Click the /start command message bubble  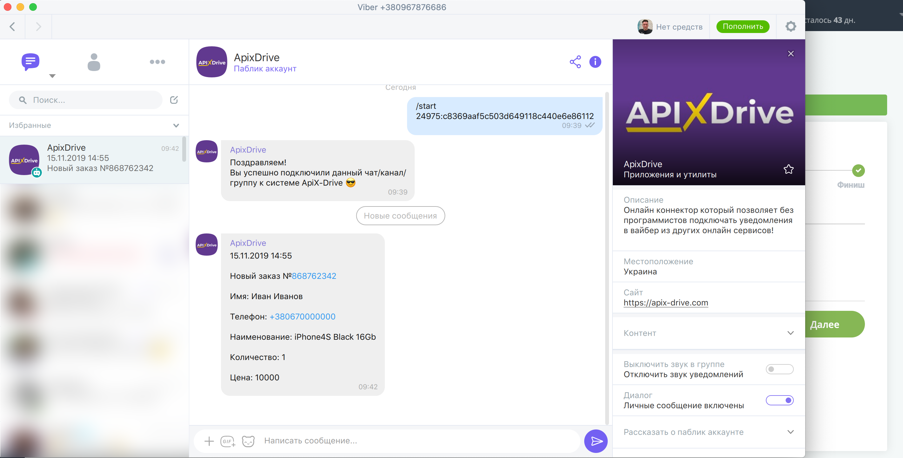click(505, 116)
